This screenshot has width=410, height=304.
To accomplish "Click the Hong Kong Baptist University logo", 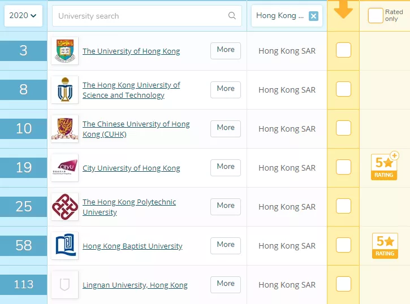I will pos(64,246).
